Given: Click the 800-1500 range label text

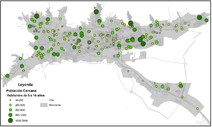Looking at the screenshot, I should 21,115.
